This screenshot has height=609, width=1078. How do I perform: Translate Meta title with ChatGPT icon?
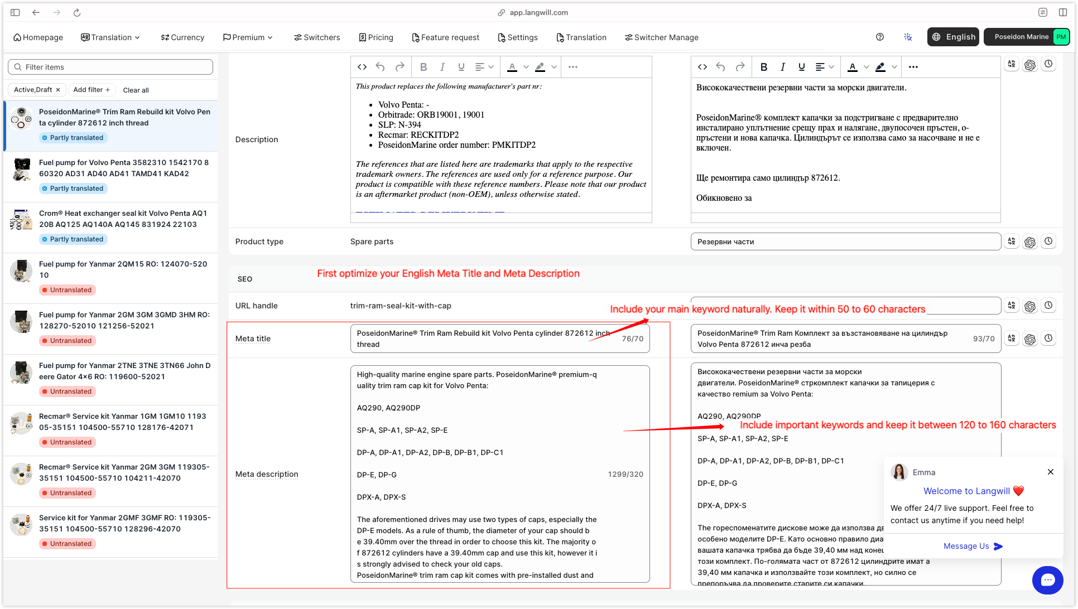pyautogui.click(x=1030, y=339)
